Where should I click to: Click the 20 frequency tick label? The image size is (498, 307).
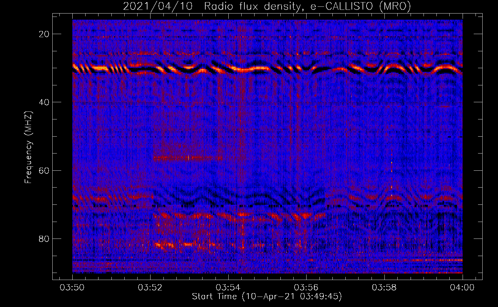[x=44, y=34]
